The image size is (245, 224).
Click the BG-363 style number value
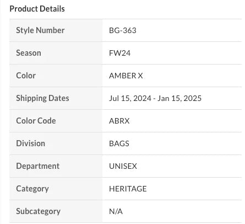point(123,30)
